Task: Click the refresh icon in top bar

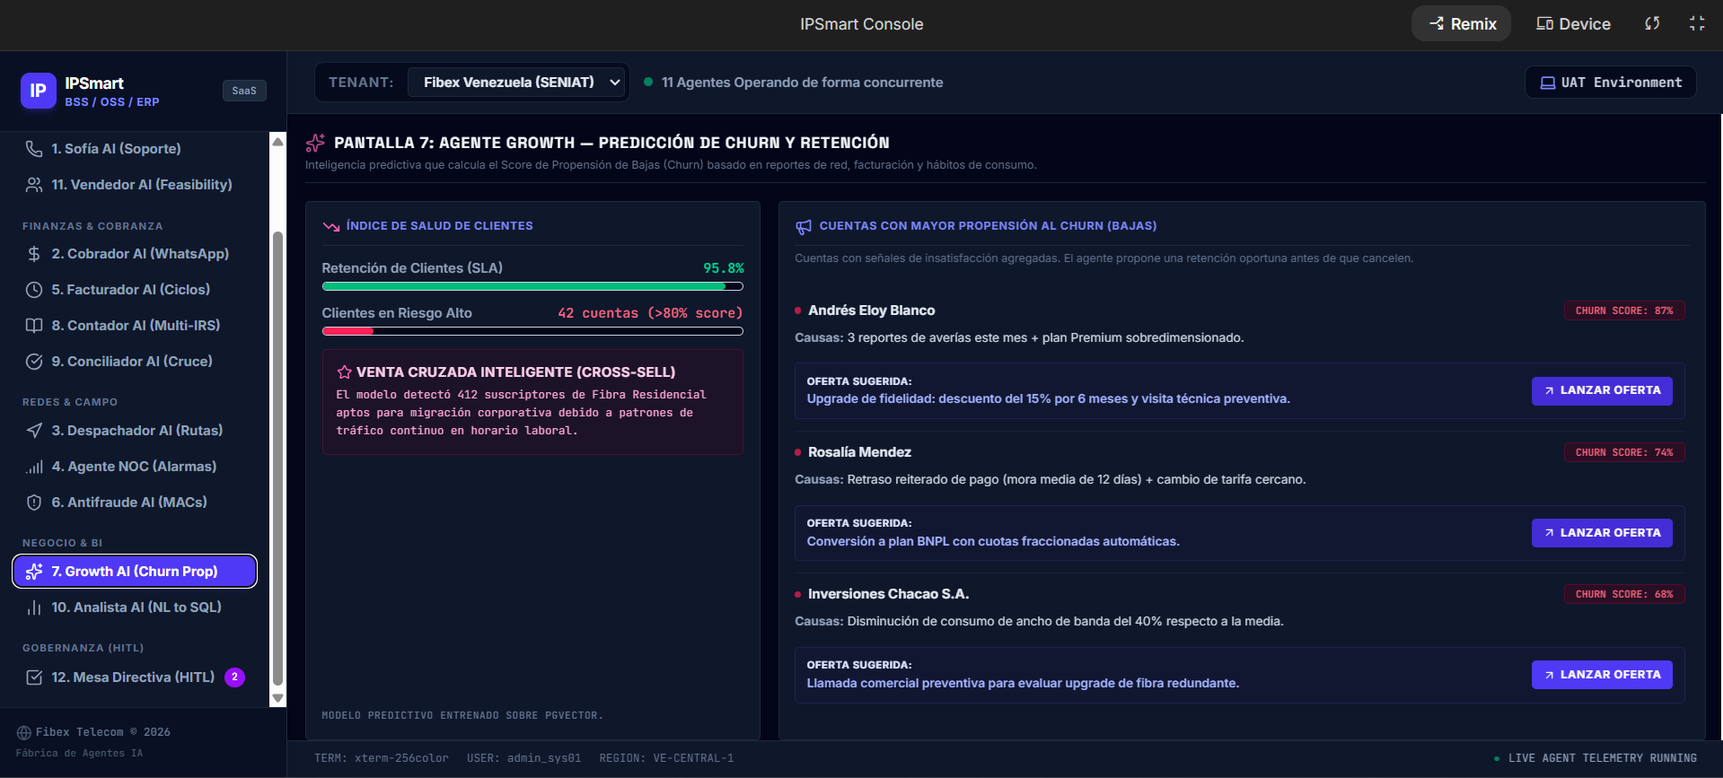Action: [x=1652, y=23]
